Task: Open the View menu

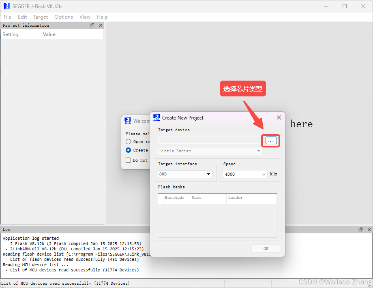Action: [85, 17]
